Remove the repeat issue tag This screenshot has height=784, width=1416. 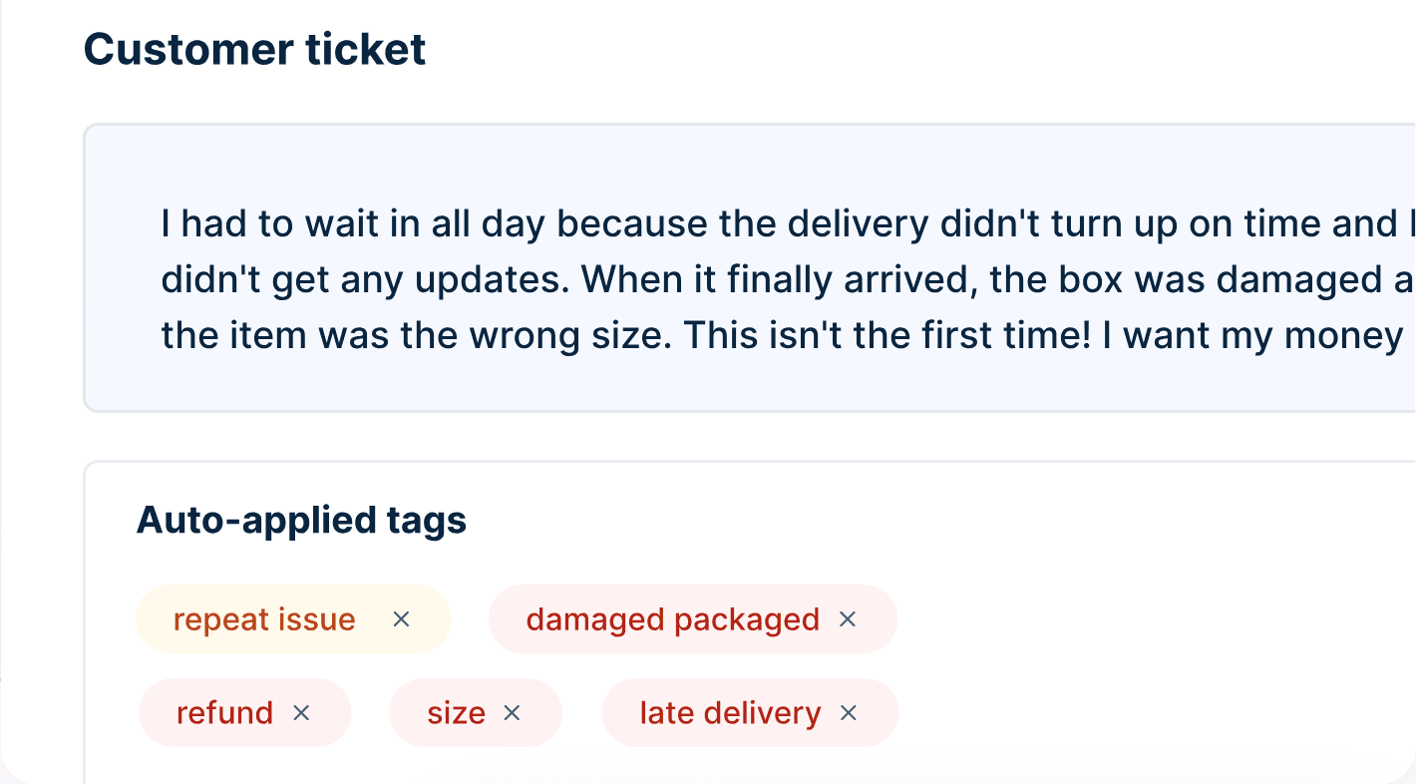[x=401, y=619]
